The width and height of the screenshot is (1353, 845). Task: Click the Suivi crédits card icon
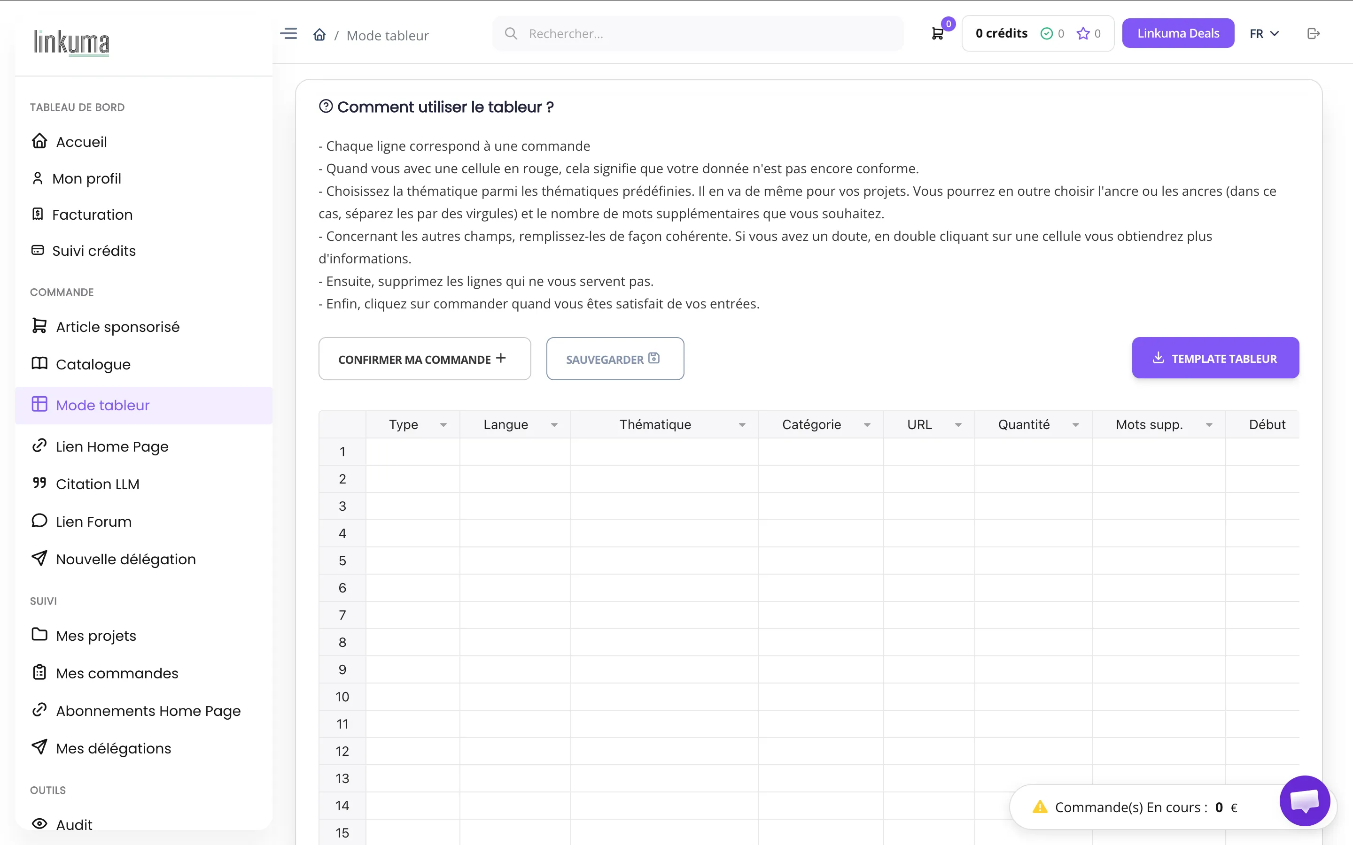(38, 250)
